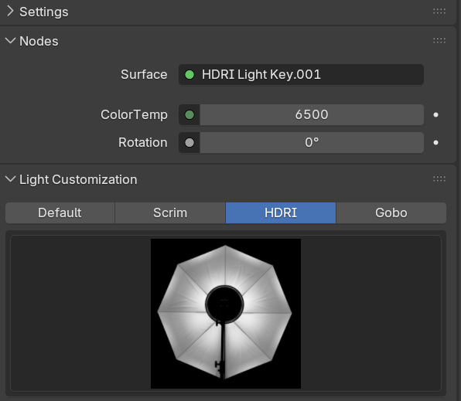Click the Light Customization panel grip dots
This screenshot has width=461, height=401.
439,179
